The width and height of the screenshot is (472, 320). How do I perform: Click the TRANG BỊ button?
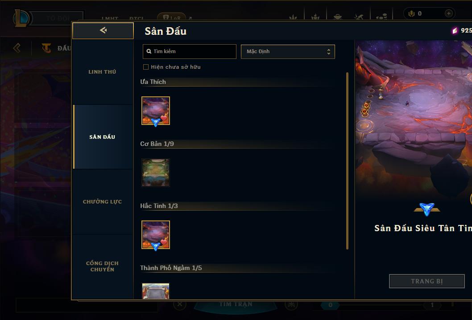427,281
